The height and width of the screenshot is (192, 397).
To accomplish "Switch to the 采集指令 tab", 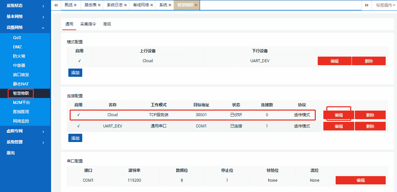I will [88, 24].
